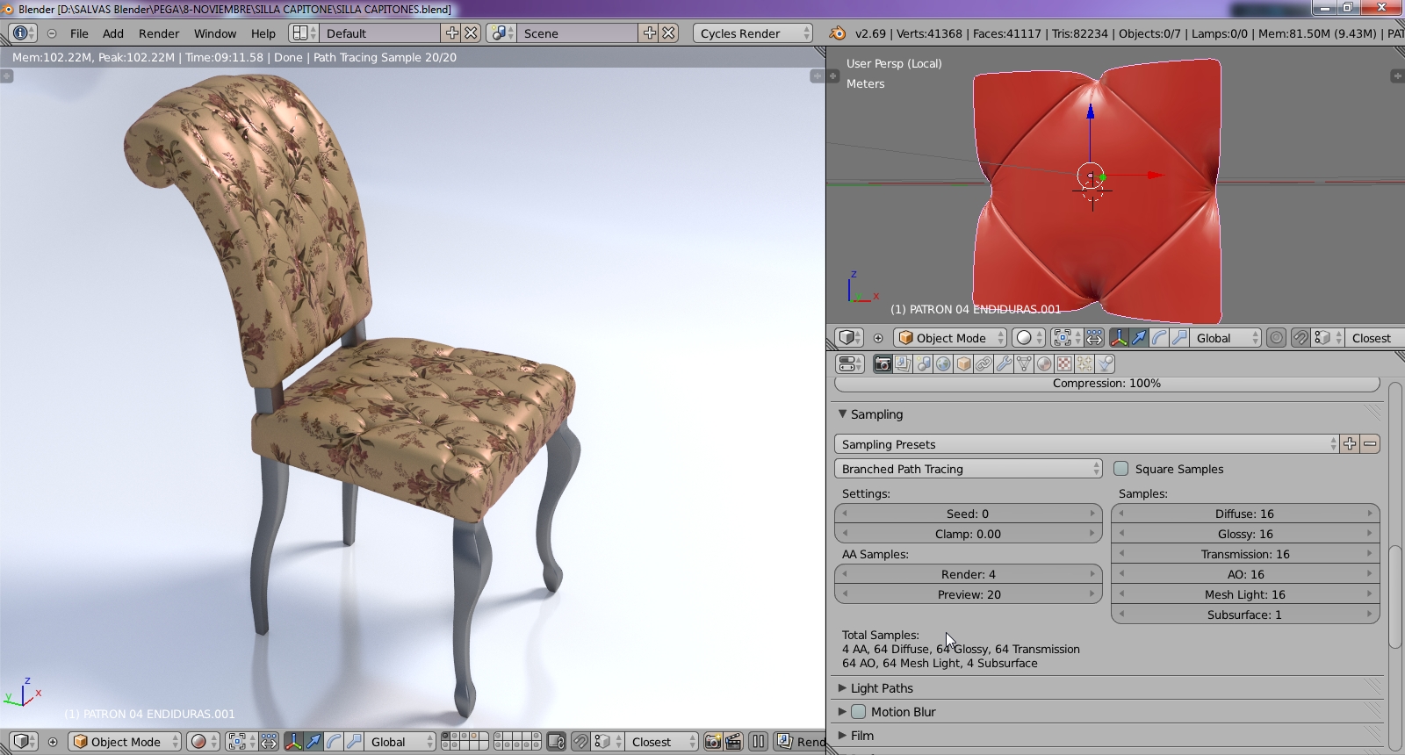The width and height of the screenshot is (1405, 755).
Task: Select rotate manipulator in bottom-left viewport header
Action: [x=334, y=742]
